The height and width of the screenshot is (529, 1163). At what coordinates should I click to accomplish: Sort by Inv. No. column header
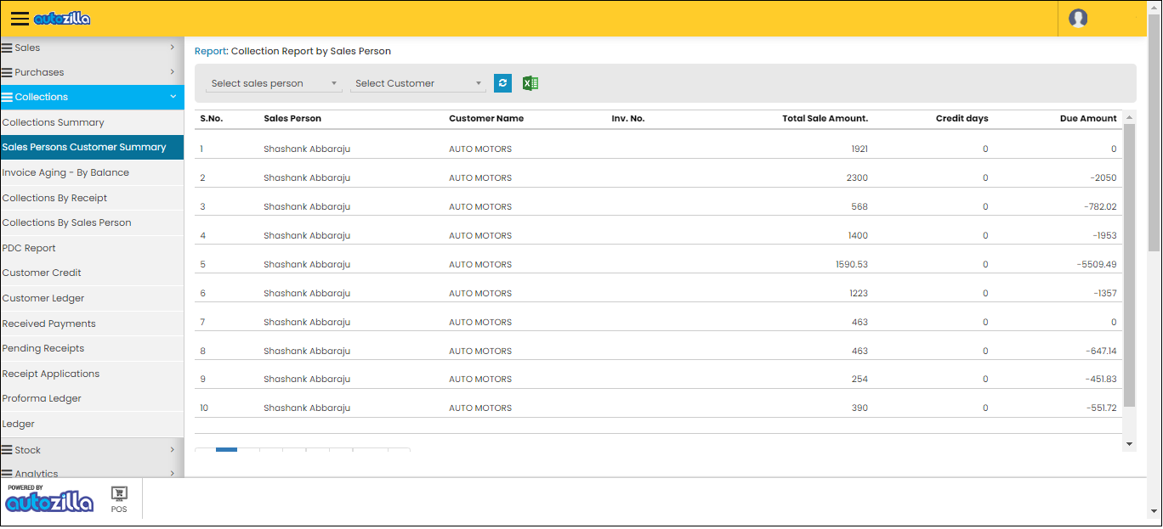pyautogui.click(x=628, y=118)
